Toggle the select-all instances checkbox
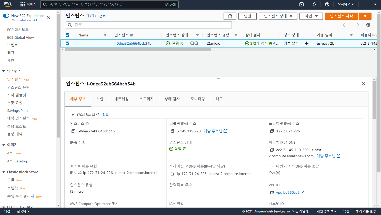This screenshot has height=215, width=381. click(67, 35)
